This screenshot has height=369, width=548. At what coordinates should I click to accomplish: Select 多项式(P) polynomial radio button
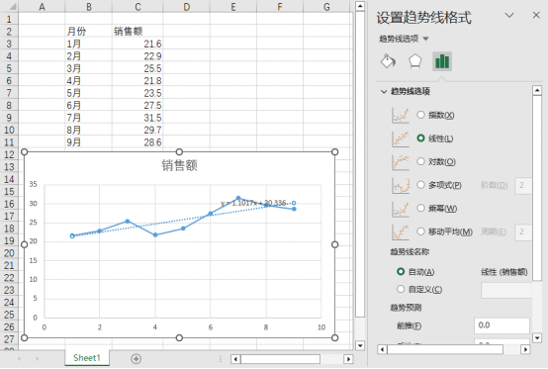click(420, 185)
